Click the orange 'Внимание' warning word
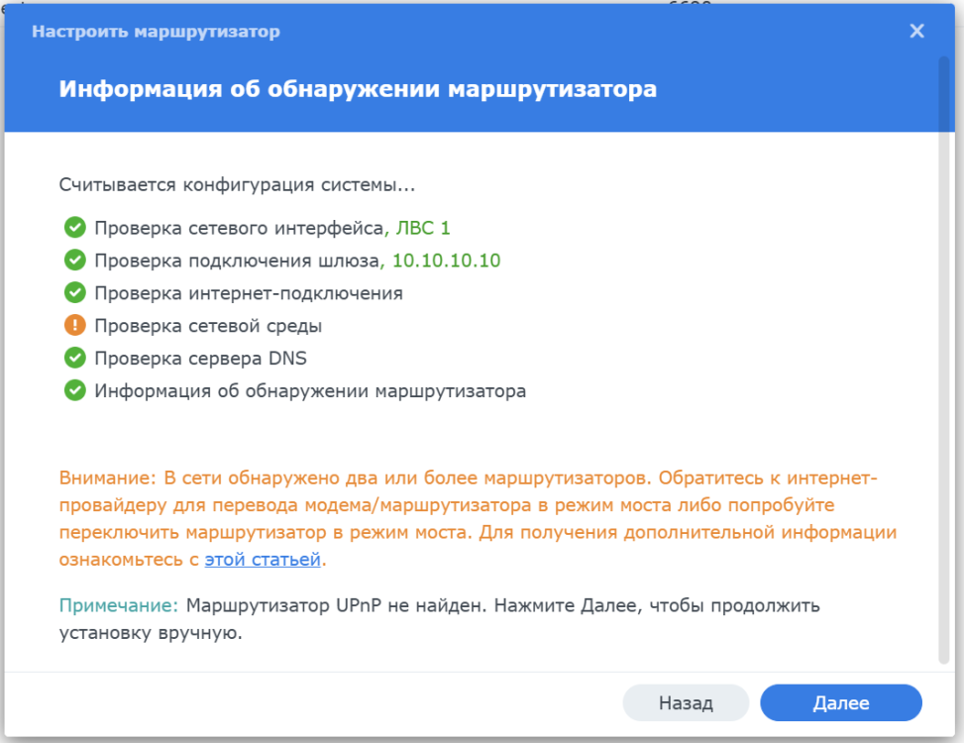 [107, 478]
